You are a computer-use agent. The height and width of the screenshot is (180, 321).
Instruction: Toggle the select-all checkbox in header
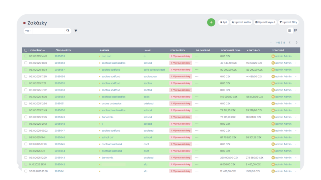[x=26, y=50]
